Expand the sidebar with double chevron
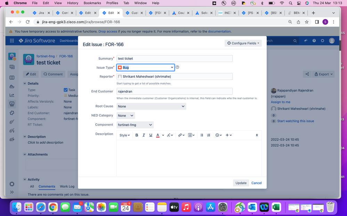347x216 pixels. (12, 192)
